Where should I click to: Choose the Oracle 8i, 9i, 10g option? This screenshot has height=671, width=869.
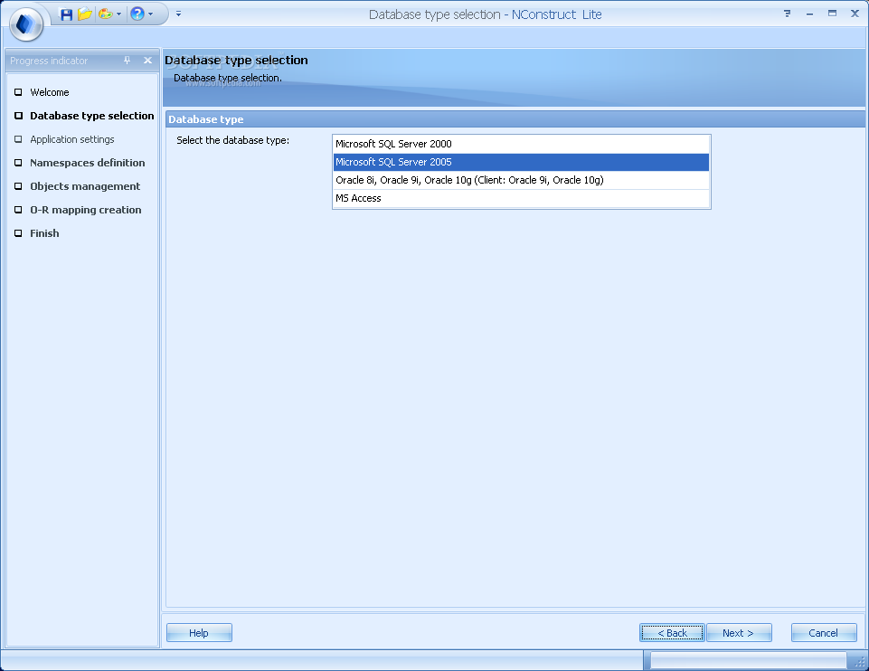[x=521, y=180]
